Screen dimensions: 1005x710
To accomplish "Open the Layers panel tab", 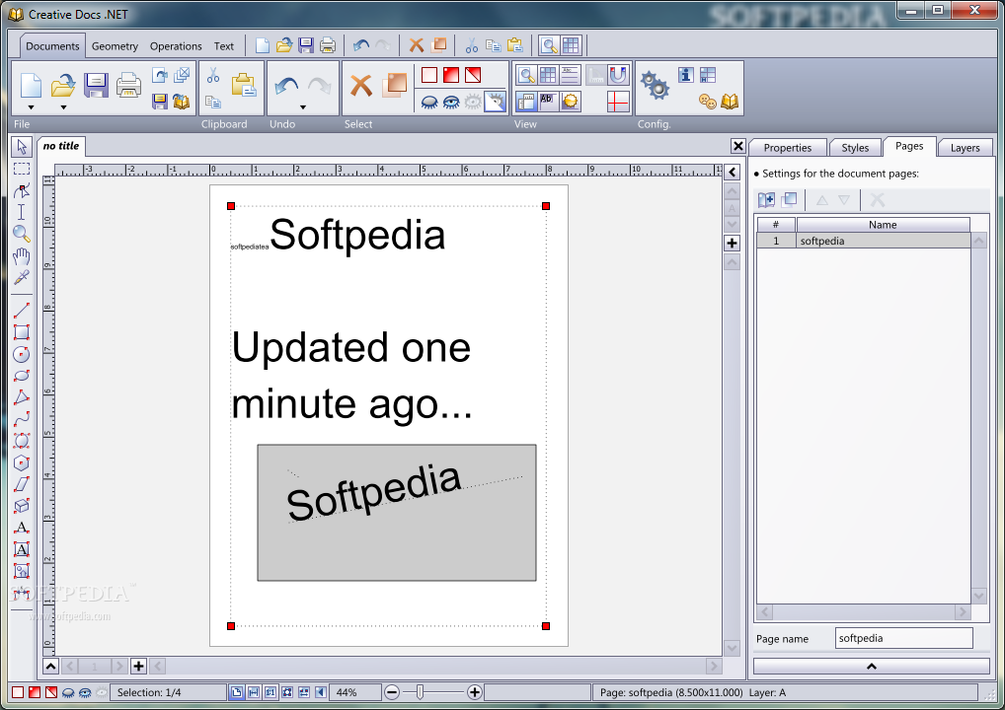I will point(965,148).
